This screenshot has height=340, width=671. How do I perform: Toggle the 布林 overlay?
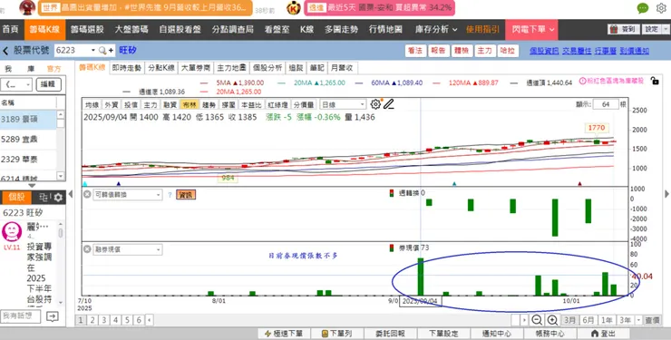(190, 105)
